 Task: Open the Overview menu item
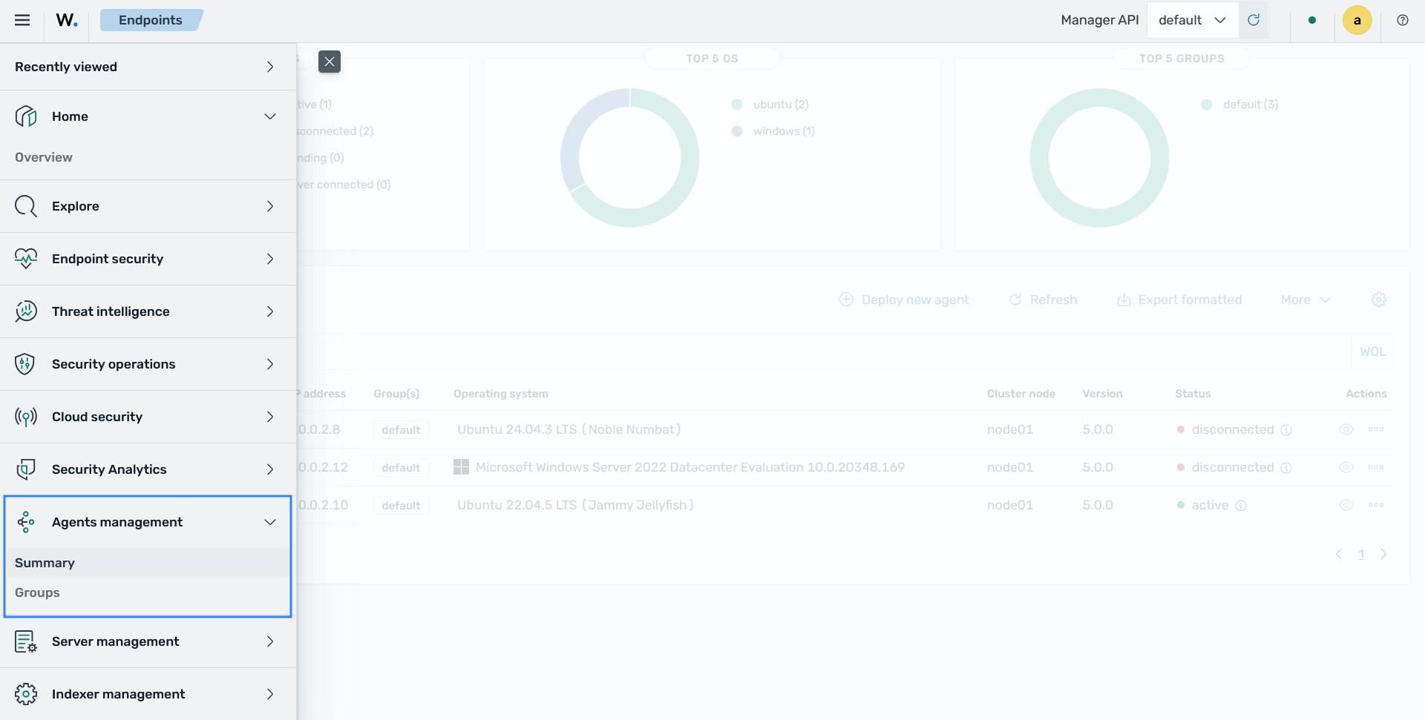(x=44, y=157)
